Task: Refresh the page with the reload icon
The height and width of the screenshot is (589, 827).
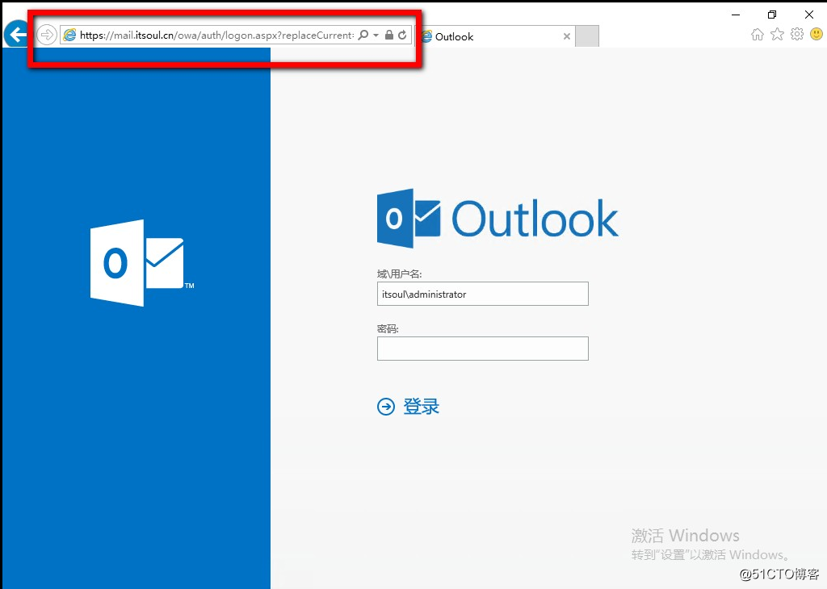Action: coord(402,36)
